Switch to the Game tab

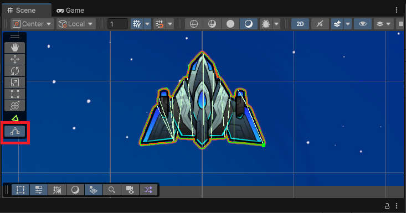point(70,11)
